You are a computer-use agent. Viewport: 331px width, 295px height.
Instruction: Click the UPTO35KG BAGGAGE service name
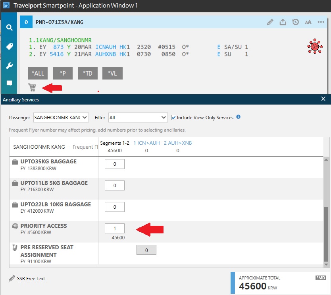(48, 161)
